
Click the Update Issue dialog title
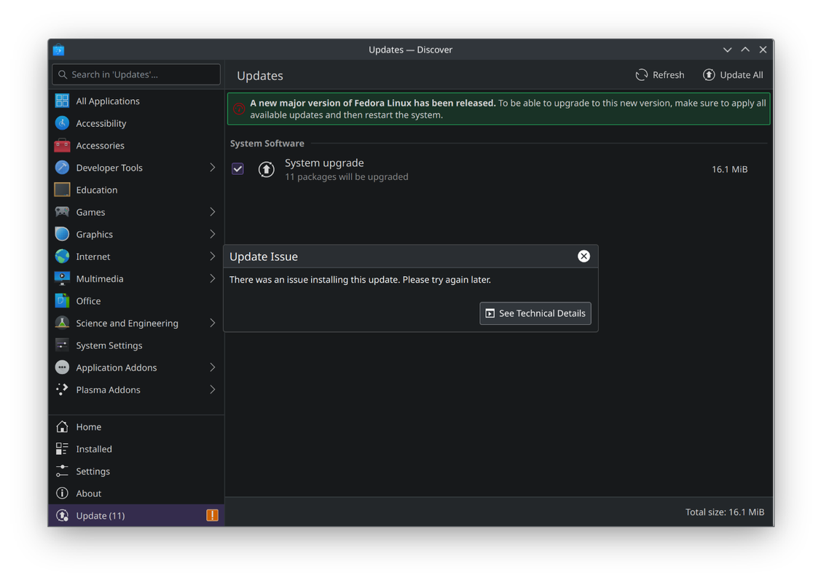coord(264,257)
